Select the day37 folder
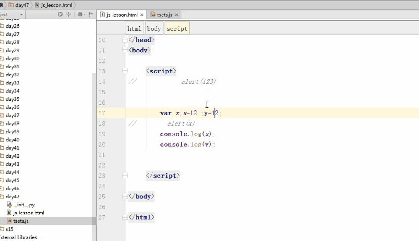The width and height of the screenshot is (419, 241). tap(12, 115)
